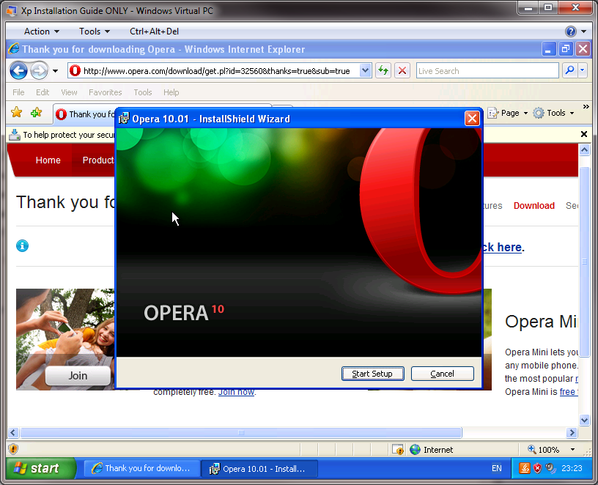Viewport: 598px width, 485px height.
Task: Click the Join button on the photo
Action: pyautogui.click(x=78, y=376)
